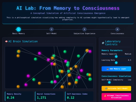The height and width of the screenshot is (102, 136).
Task: Adjust the Memory Capacity slider handle
Action: pos(116,57)
